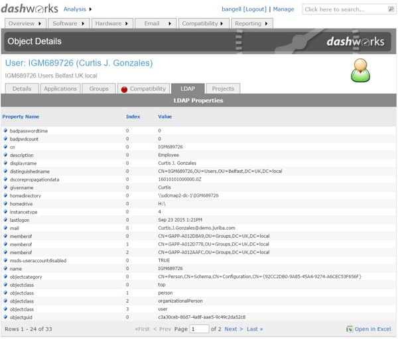
Task: Click the user title IGM689726 Curtis J. Gonzales
Action: coord(79,63)
